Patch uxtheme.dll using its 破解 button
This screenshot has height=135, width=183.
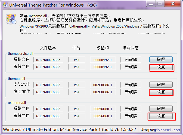coord(161,109)
